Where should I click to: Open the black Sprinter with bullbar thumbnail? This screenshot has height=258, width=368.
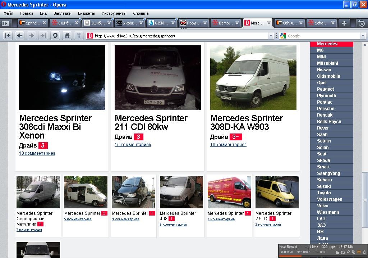[134, 192]
